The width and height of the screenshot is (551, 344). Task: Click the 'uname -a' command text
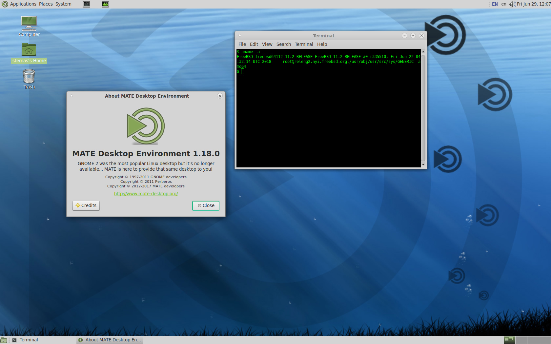click(x=251, y=52)
